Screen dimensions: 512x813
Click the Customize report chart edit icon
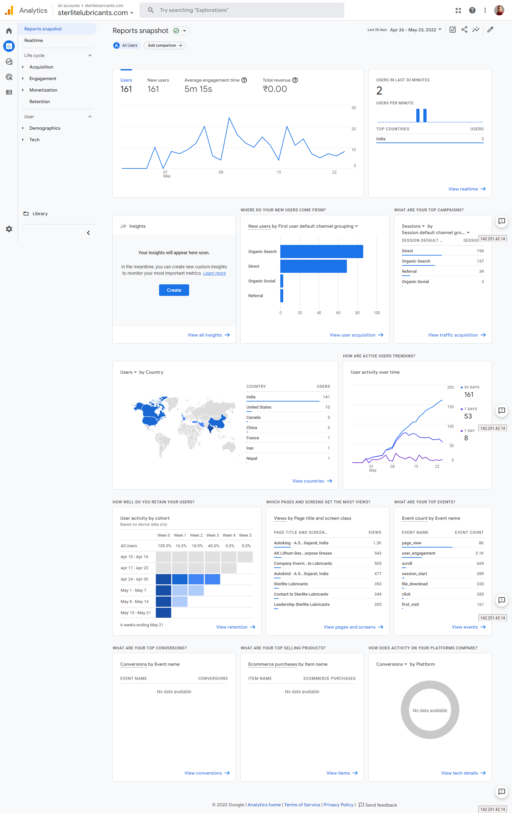453,30
